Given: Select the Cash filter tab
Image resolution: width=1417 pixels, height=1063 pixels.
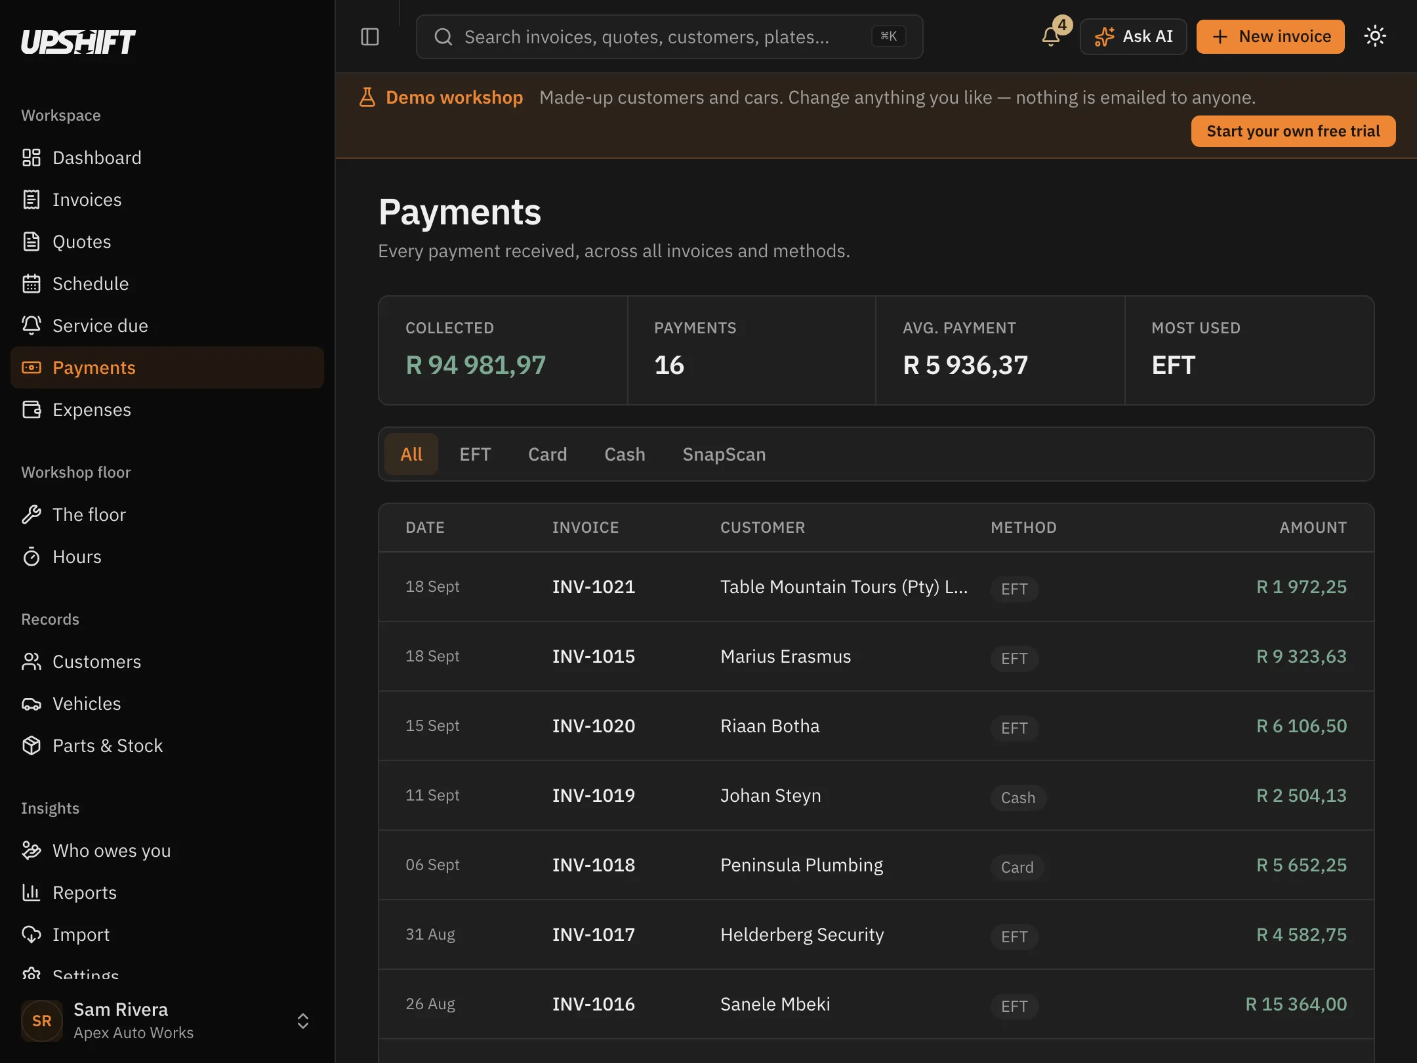Looking at the screenshot, I should coord(625,454).
